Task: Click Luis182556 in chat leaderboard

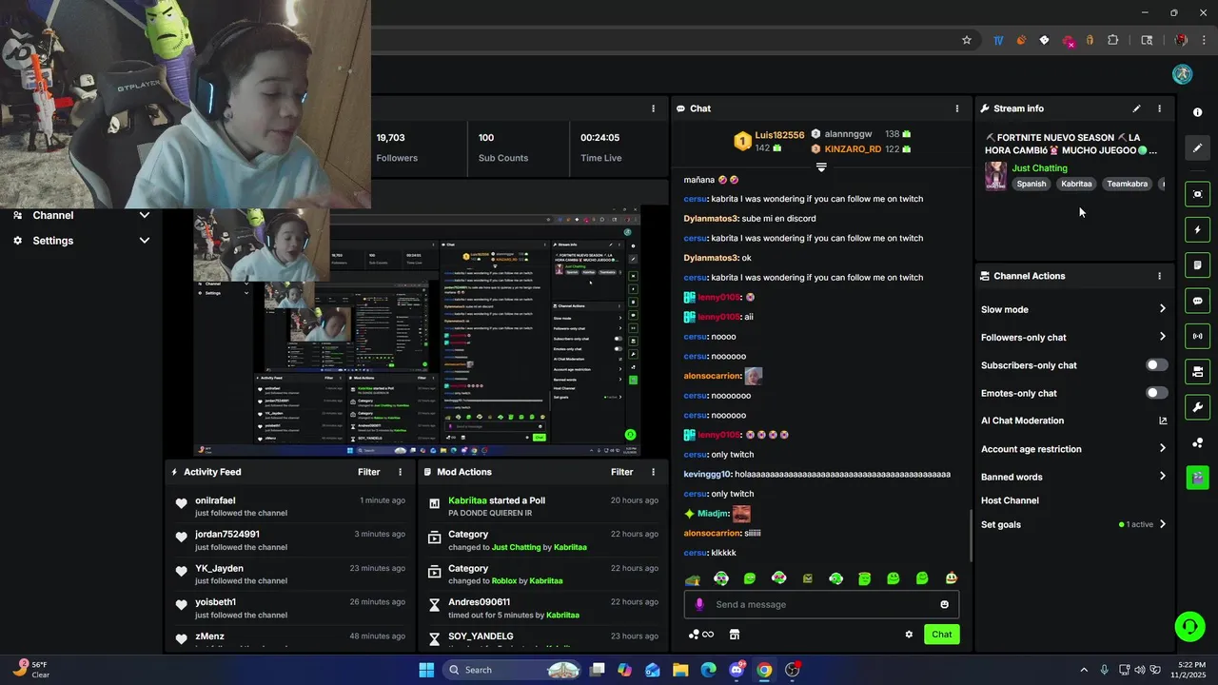Action: [779, 135]
